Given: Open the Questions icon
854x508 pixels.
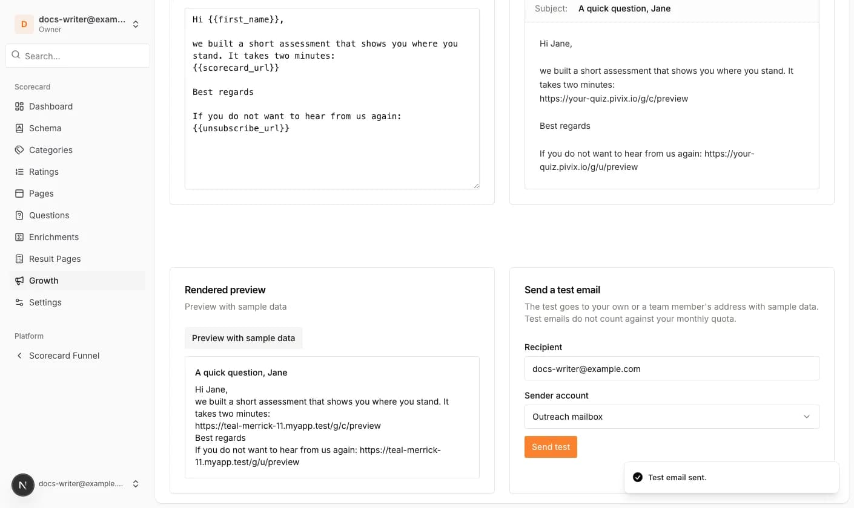Looking at the screenshot, I should pos(19,215).
